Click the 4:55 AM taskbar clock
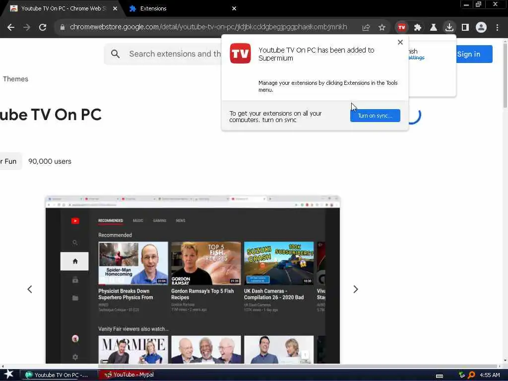 click(490, 375)
